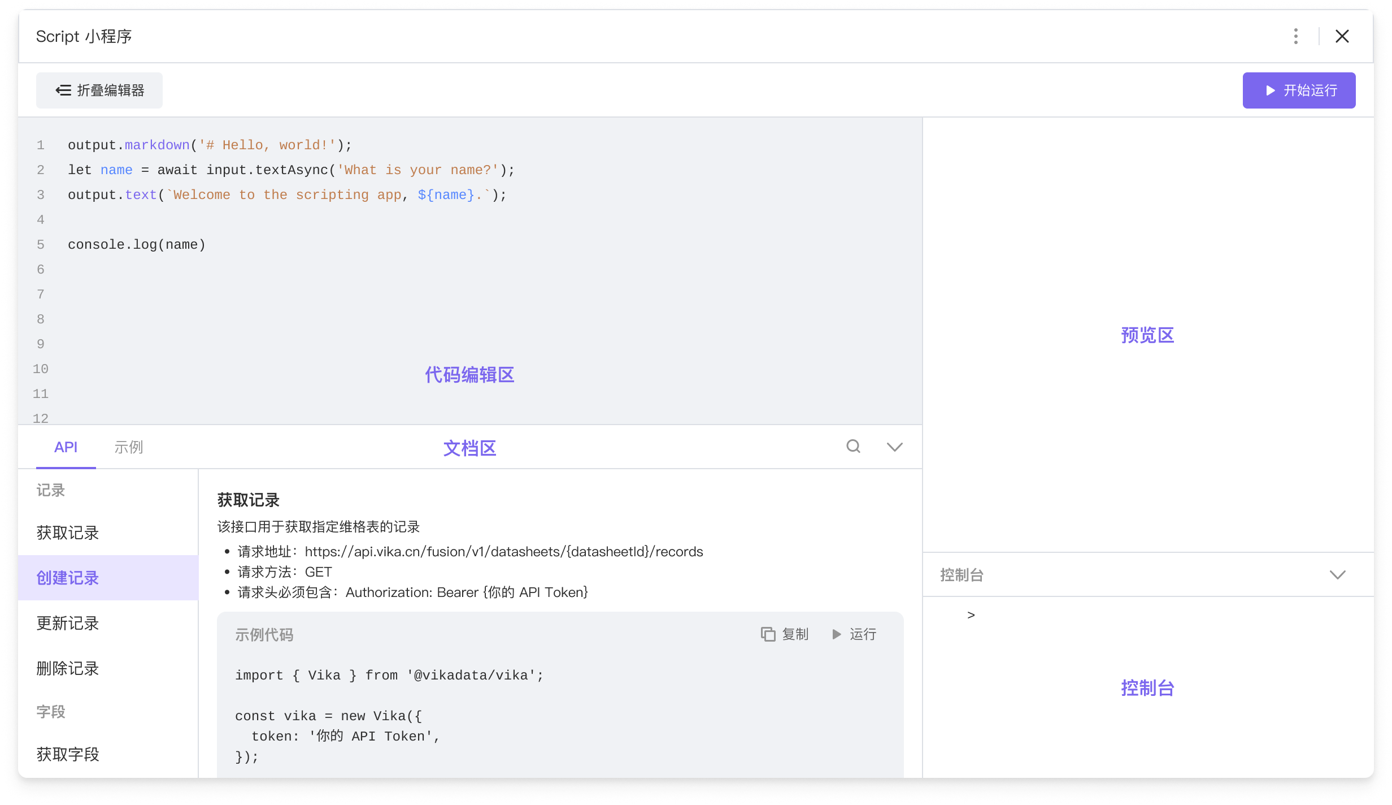Open 获取字段 API documentation
The height and width of the screenshot is (805, 1392).
point(68,754)
